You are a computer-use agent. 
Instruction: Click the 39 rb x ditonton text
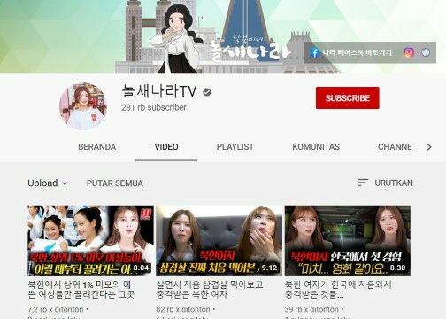(x=311, y=309)
